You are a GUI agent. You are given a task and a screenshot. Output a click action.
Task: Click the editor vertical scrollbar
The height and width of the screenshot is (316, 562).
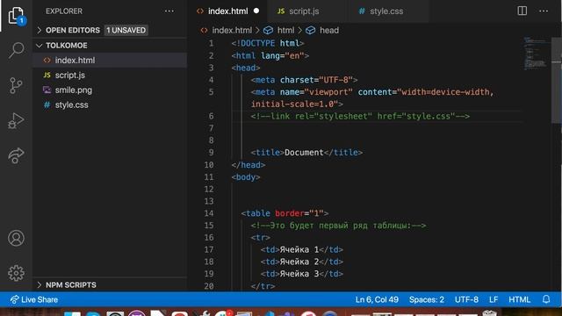point(556,79)
